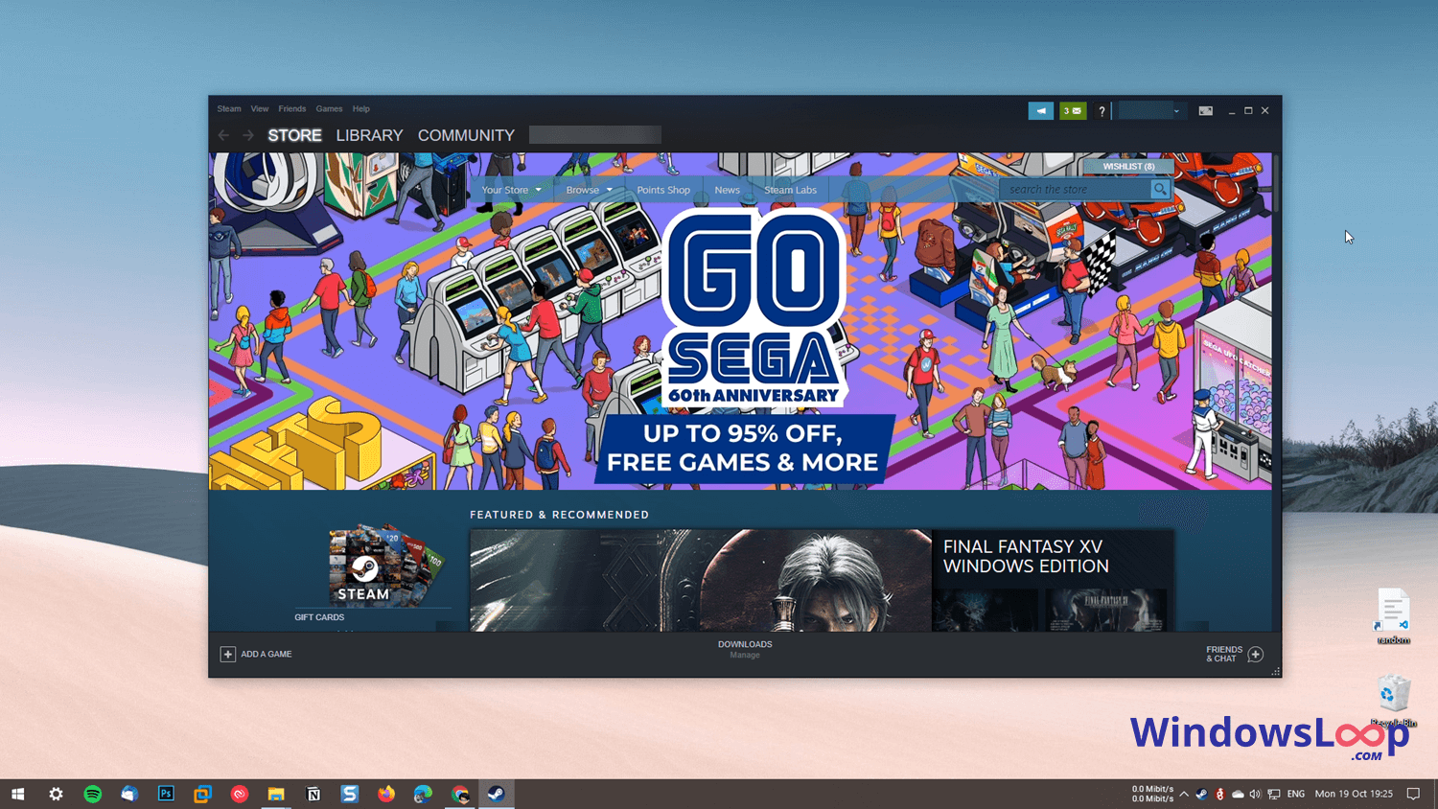1438x809 pixels.
Task: Click the Steam forward navigation arrow
Action: click(248, 135)
